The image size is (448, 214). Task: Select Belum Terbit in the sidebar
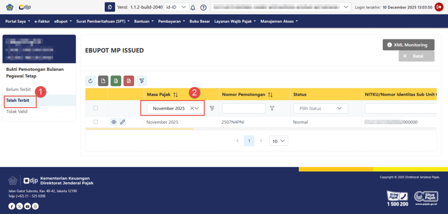point(18,90)
